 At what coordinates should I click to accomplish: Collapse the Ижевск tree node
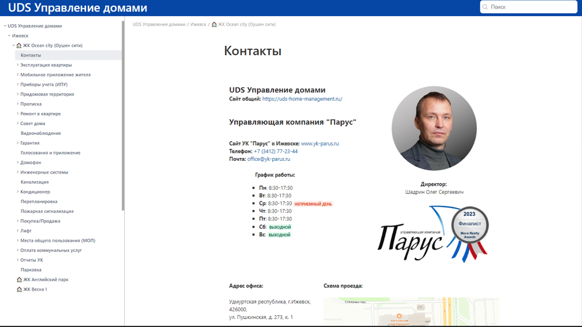pos(9,36)
